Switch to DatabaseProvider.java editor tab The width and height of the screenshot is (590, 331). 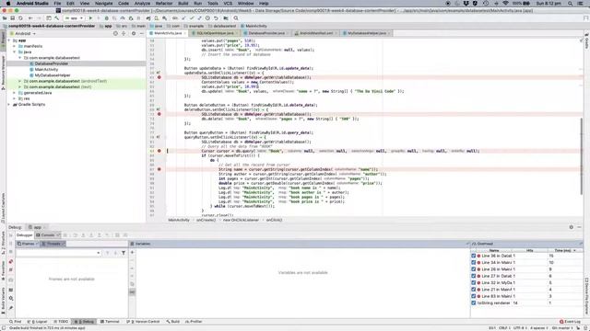point(266,33)
